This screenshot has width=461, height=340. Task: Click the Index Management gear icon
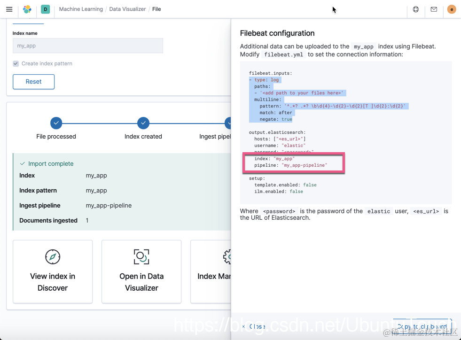[x=227, y=256]
